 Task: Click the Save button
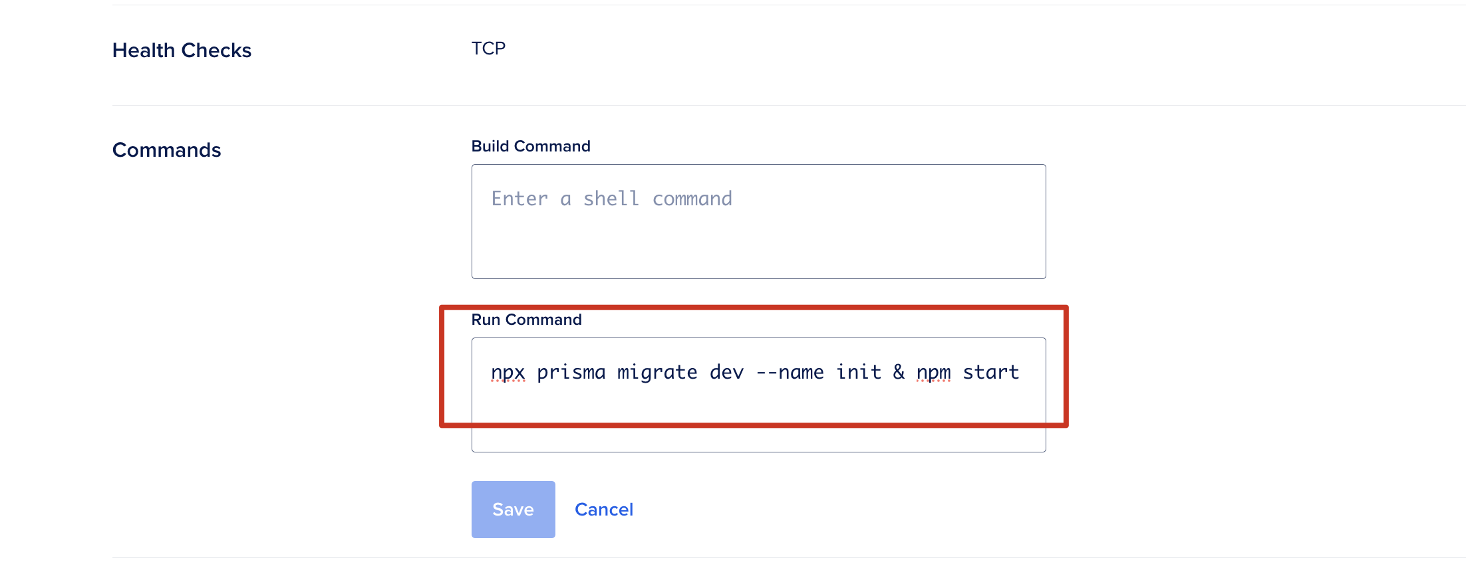[x=513, y=510]
